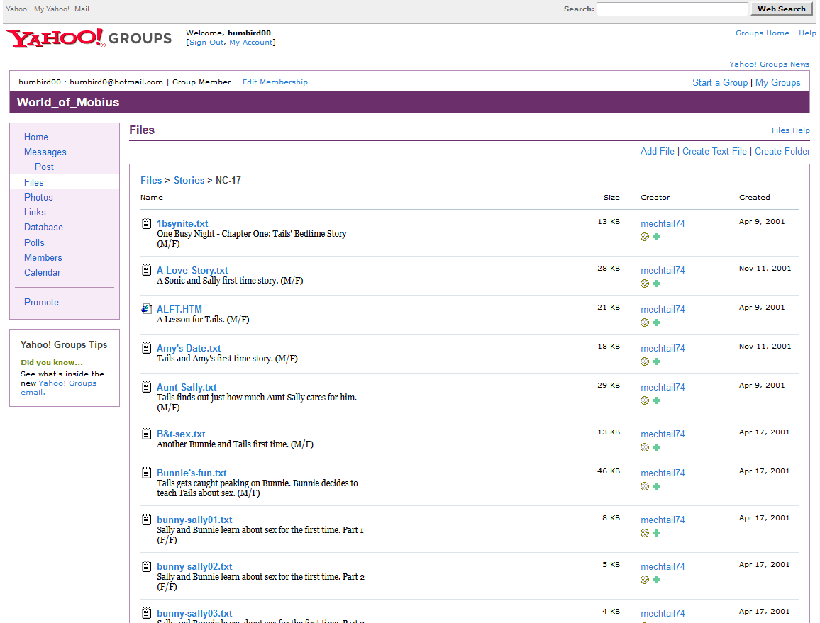
Task: Click the document icon beside bunny-sally02.txt
Action: tap(146, 566)
